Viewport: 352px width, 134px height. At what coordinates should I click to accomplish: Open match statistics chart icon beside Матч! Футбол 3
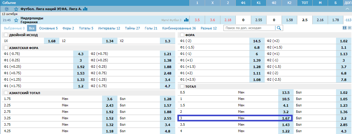point(186,20)
